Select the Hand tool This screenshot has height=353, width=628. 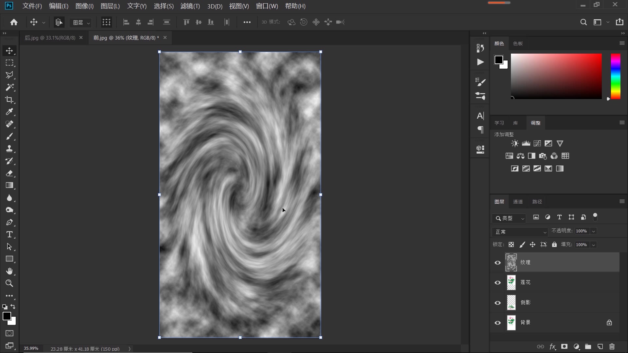9,271
